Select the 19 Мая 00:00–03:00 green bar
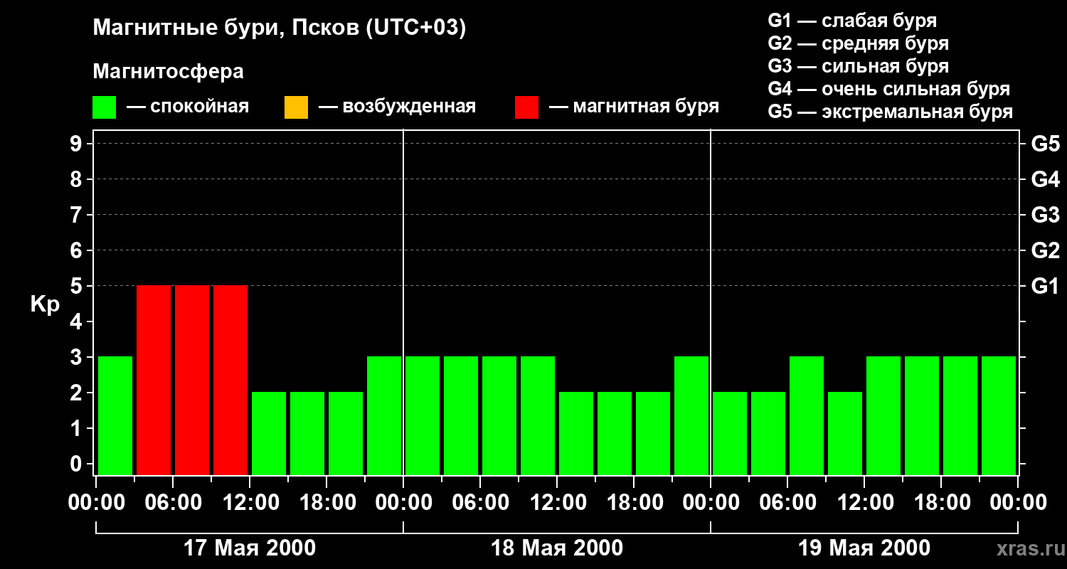Viewport: 1067px width, 569px height. pos(730,433)
